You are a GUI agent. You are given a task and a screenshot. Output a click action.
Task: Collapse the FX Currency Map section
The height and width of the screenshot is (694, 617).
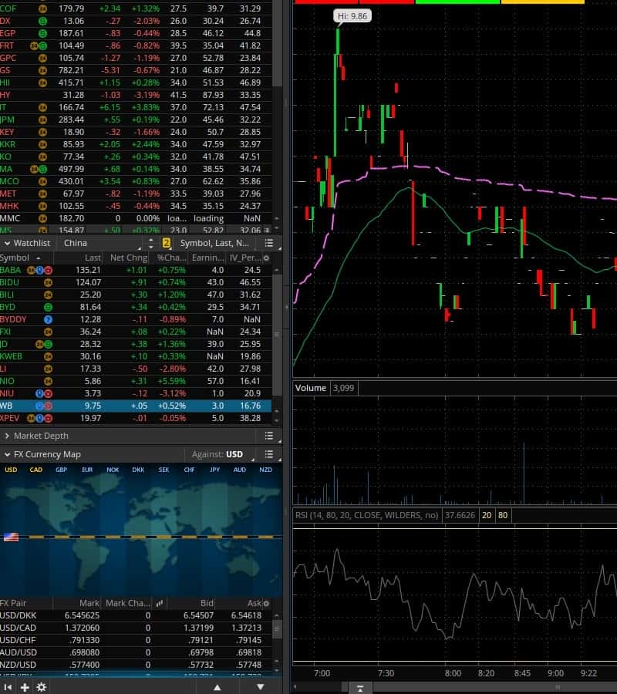click(x=7, y=454)
